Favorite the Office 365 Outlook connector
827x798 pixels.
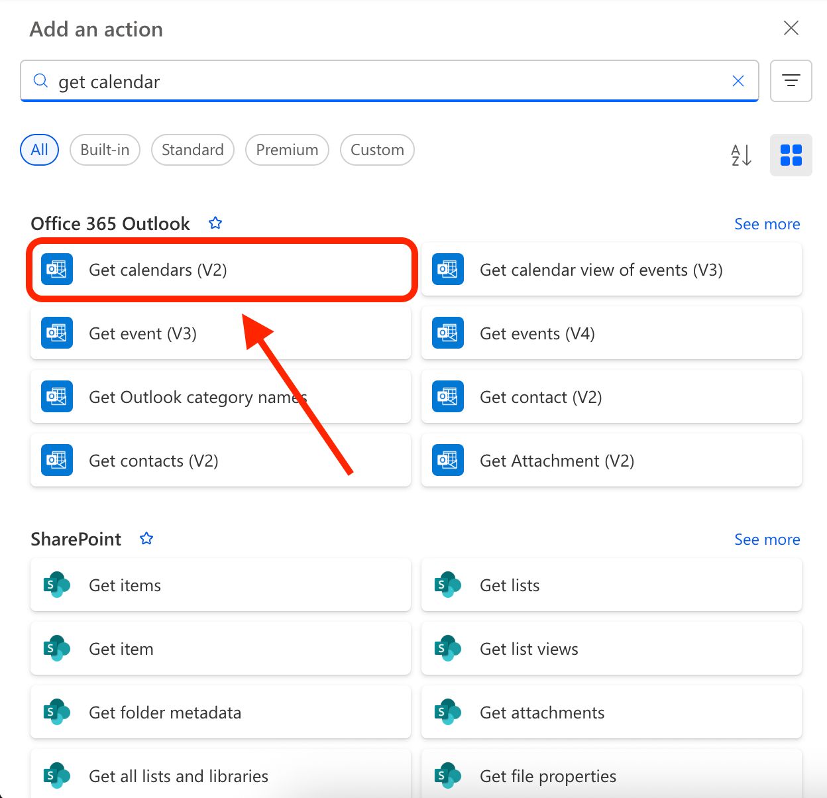click(215, 223)
